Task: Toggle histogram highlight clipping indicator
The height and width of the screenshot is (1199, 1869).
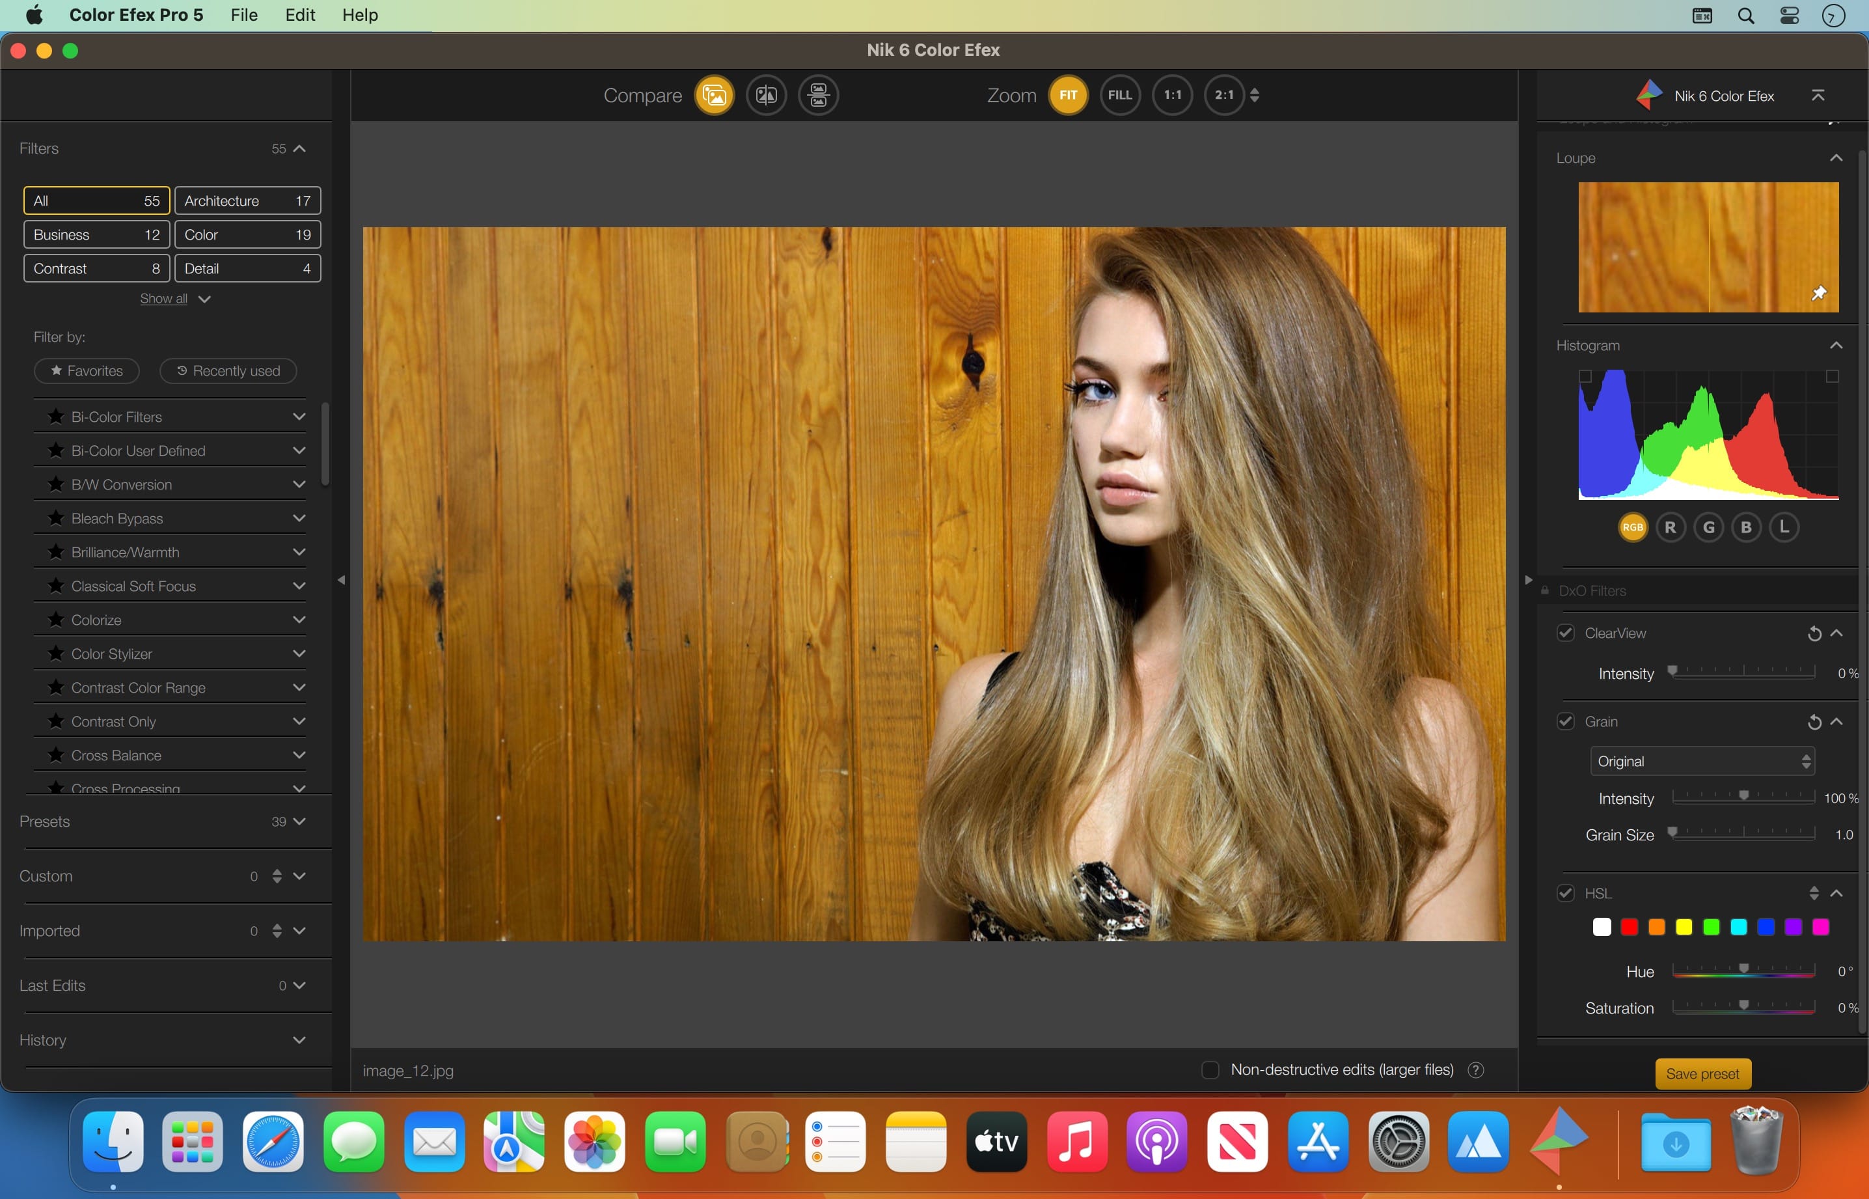Action: tap(1833, 376)
